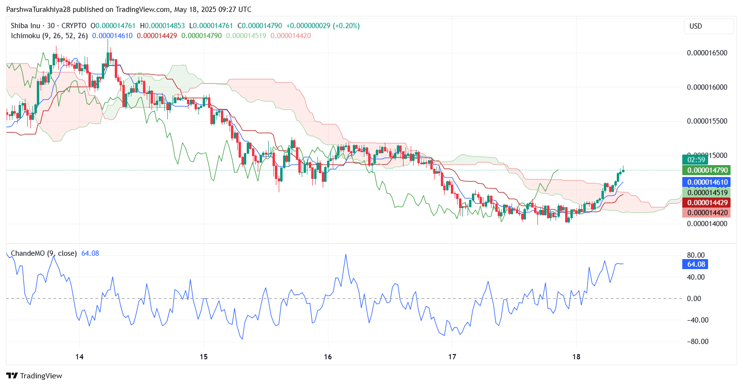The height and width of the screenshot is (386, 743).
Task: Click date label 14 on time axis
Action: tap(79, 356)
